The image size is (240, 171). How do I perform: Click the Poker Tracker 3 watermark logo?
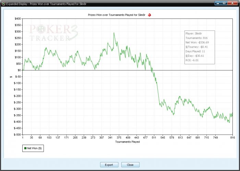53,32
